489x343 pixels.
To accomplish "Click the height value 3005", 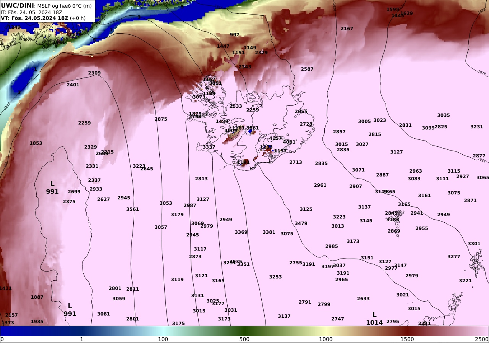I will click(364, 121).
